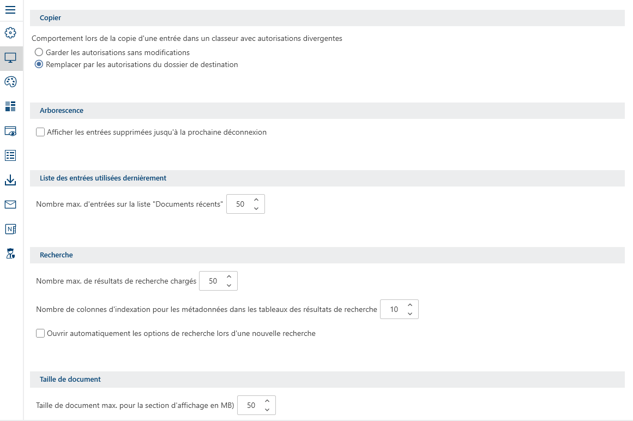
Task: Decrement the search results loaded spinner
Action: point(229,285)
